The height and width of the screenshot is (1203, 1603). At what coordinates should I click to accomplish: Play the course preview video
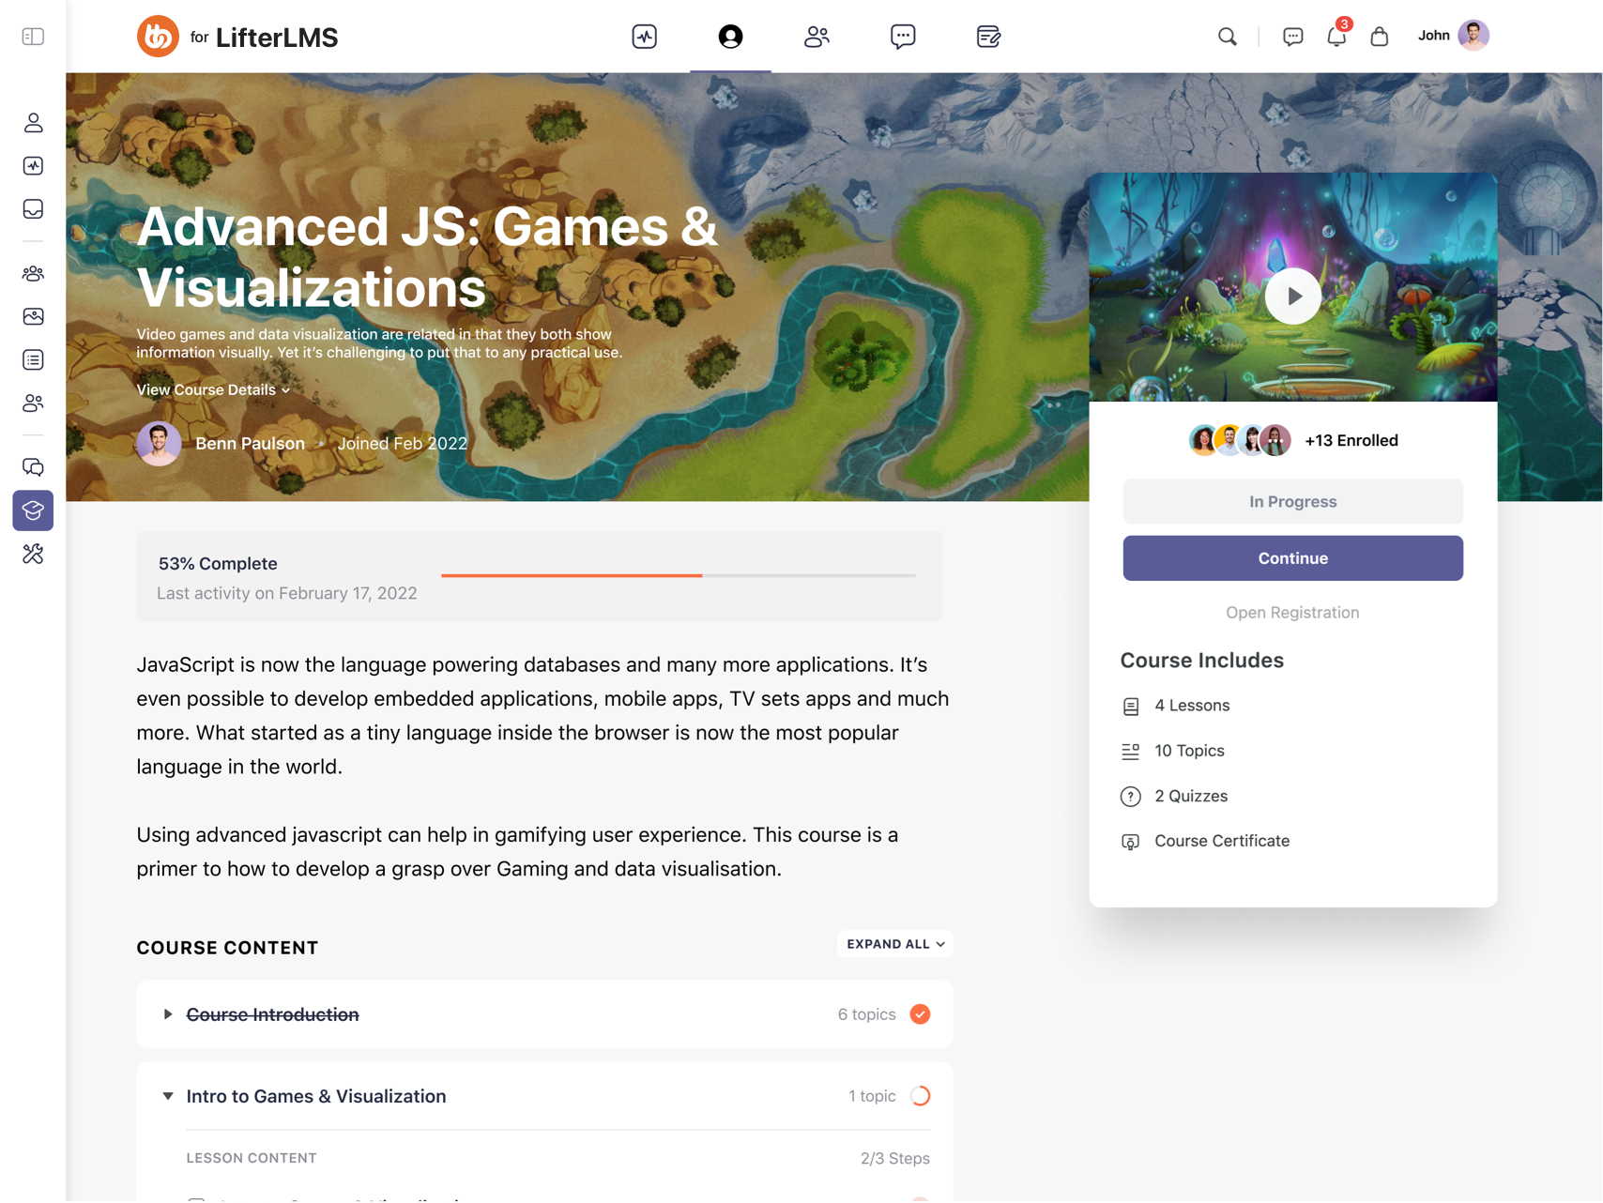(x=1292, y=297)
